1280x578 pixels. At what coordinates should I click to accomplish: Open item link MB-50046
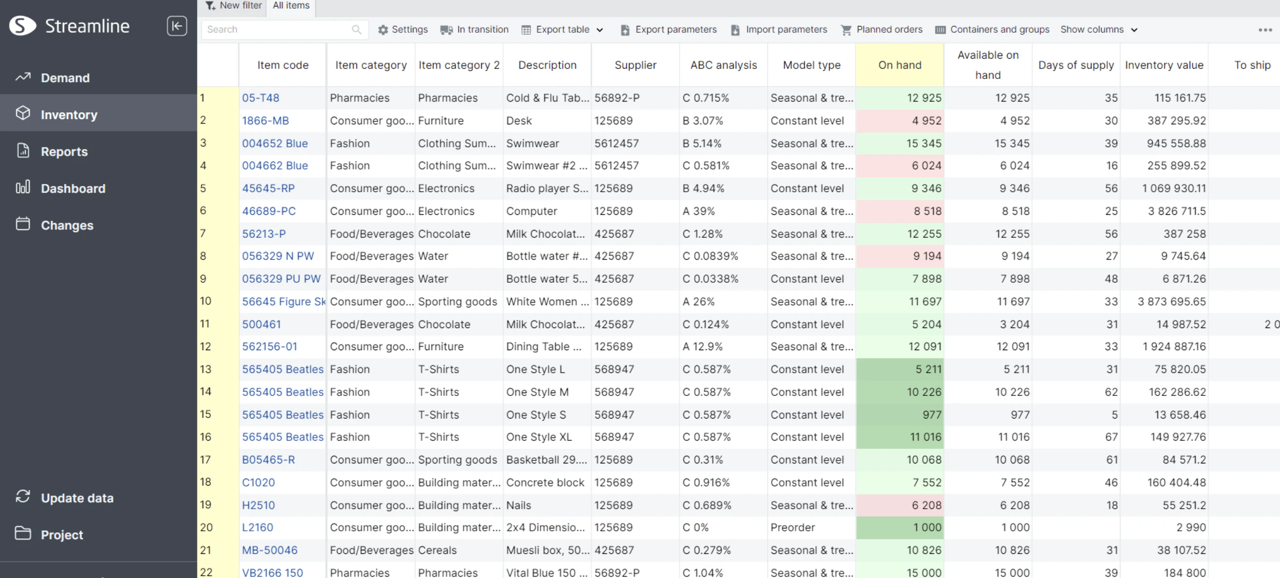(x=269, y=550)
